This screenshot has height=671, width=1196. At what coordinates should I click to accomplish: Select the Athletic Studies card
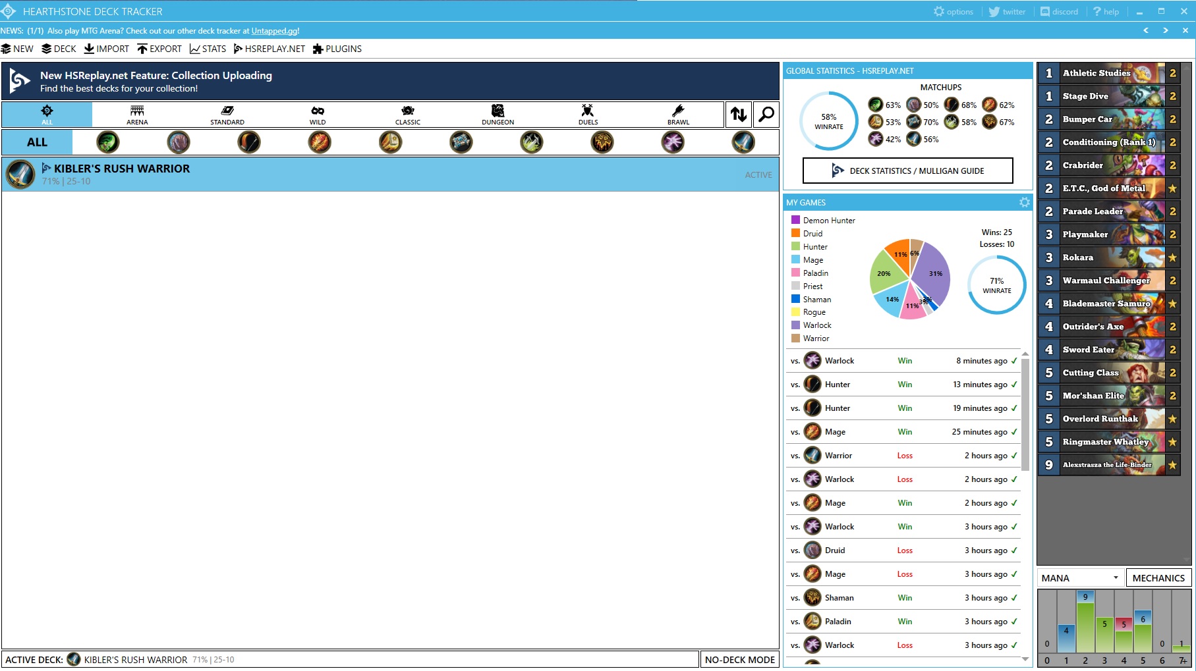coord(1108,73)
